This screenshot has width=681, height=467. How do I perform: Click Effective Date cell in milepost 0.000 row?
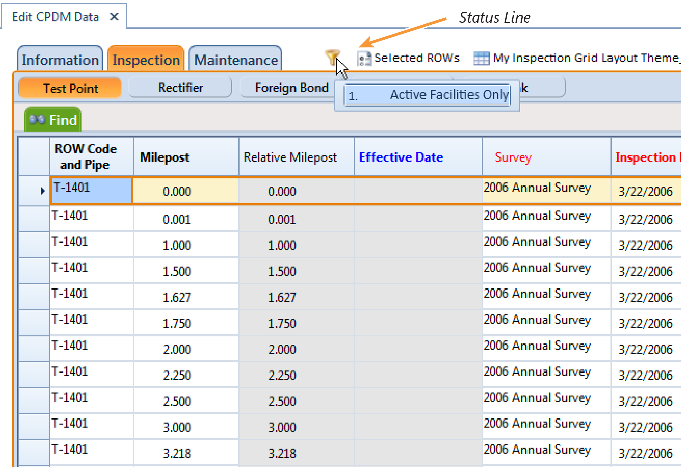pyautogui.click(x=418, y=191)
